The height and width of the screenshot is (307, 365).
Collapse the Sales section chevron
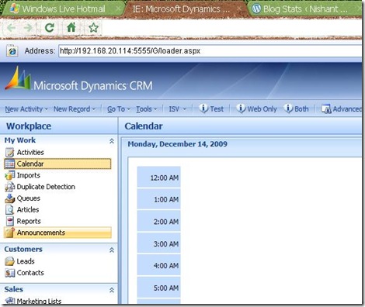click(x=112, y=290)
